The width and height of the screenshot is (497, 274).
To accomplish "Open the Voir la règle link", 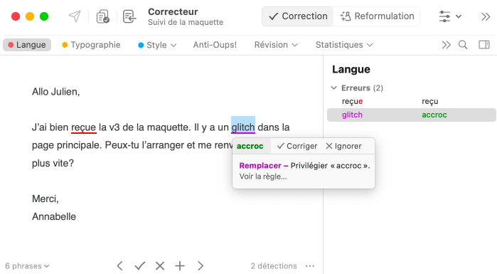I will [263, 176].
